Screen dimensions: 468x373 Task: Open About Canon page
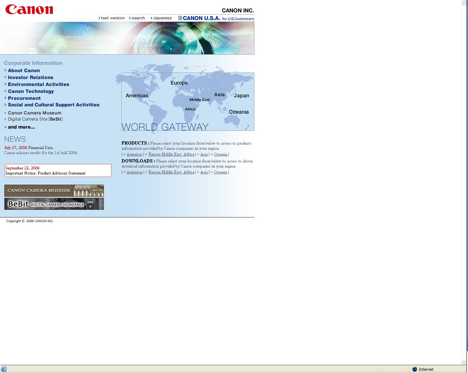point(24,71)
